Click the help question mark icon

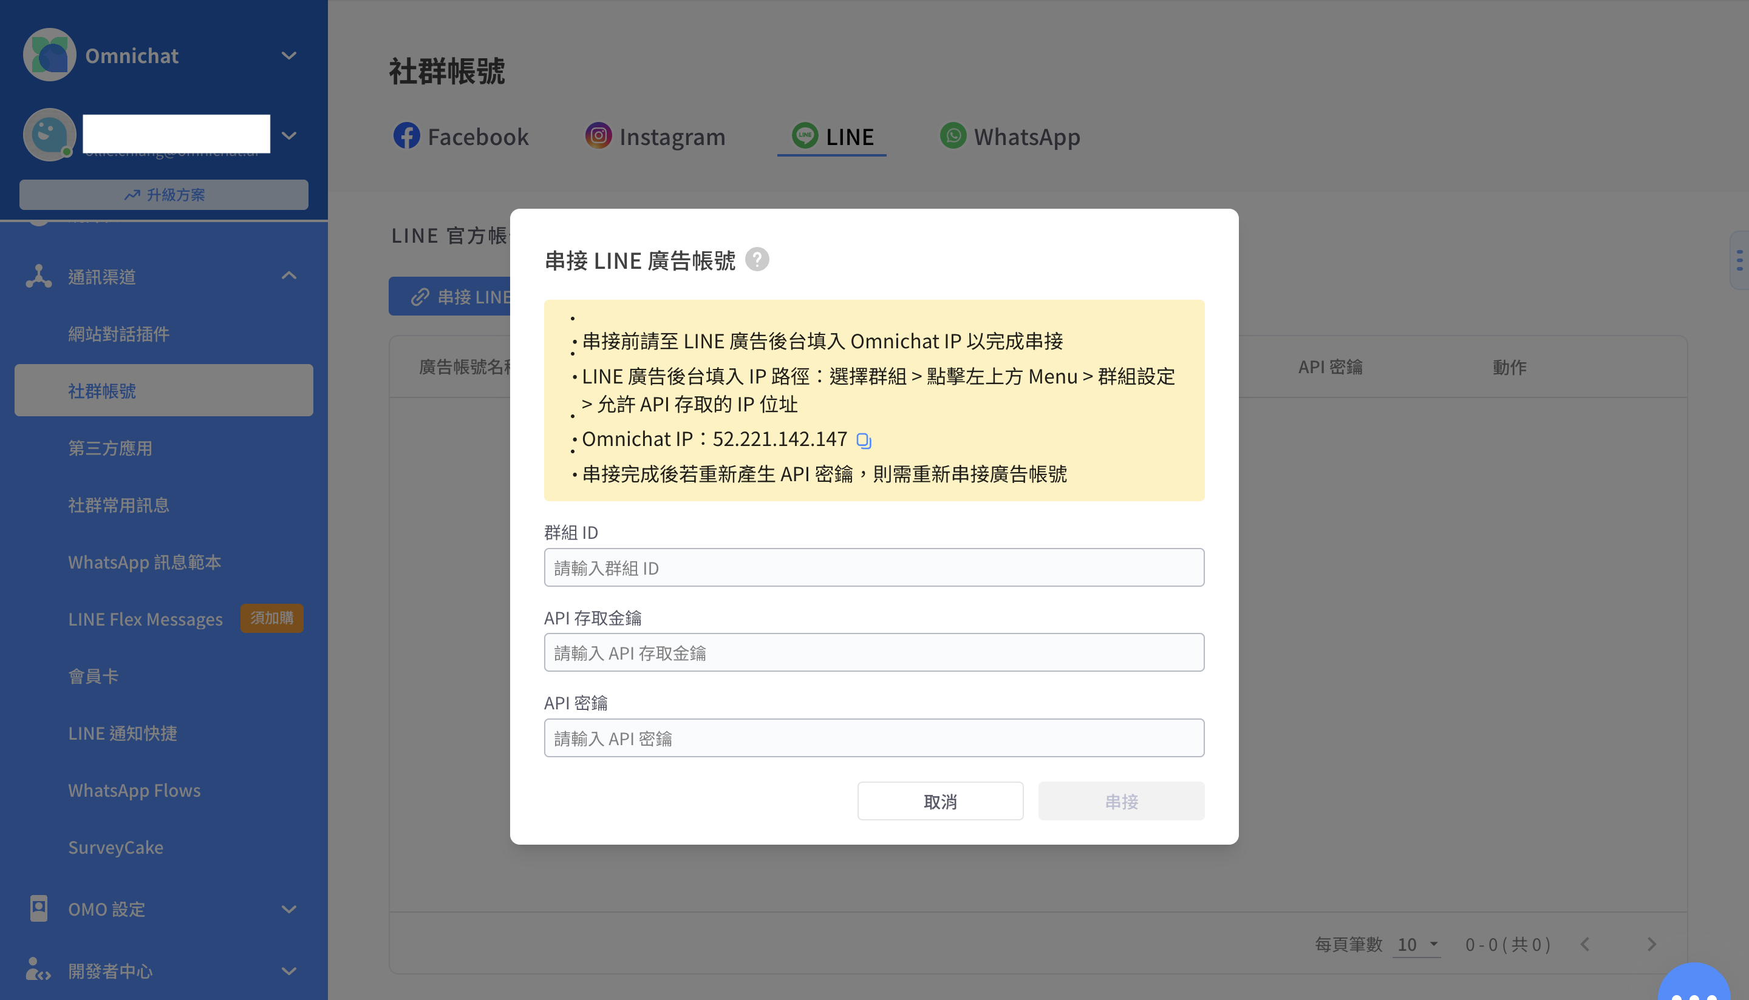coord(757,260)
